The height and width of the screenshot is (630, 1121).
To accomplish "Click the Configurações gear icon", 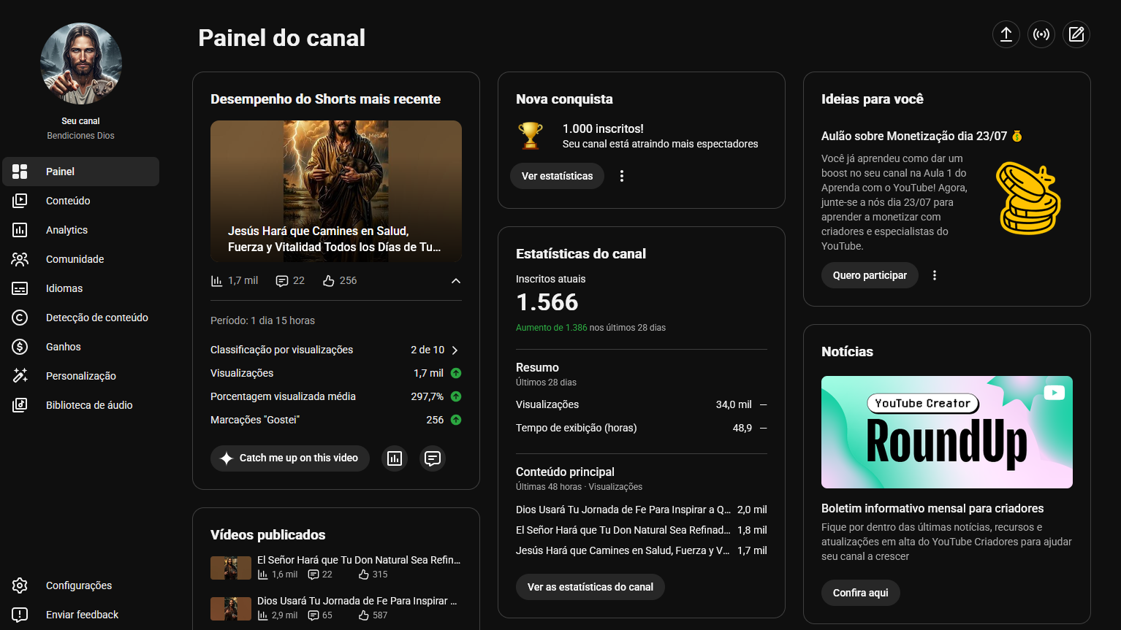I will pyautogui.click(x=20, y=585).
